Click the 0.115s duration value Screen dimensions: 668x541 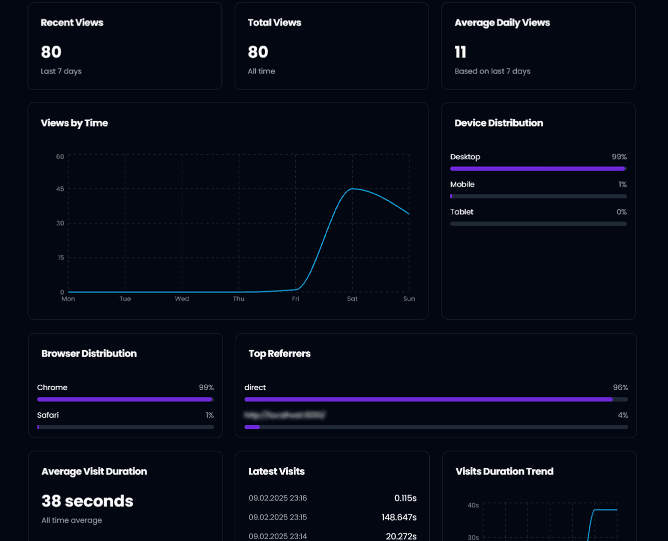[x=405, y=498]
